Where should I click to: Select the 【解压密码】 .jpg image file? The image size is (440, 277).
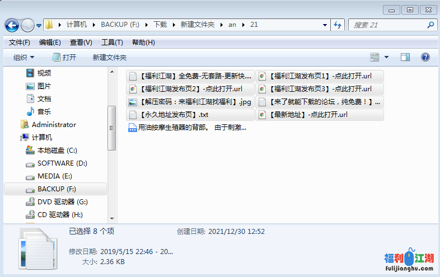pyautogui.click(x=190, y=102)
